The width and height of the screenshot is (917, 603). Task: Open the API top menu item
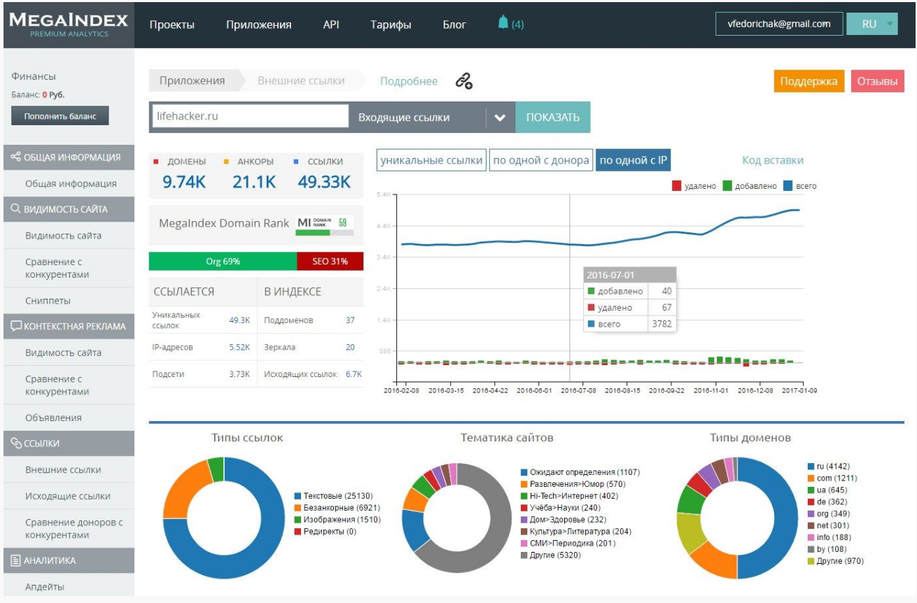(x=331, y=24)
